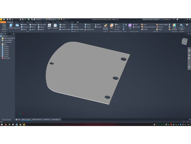This screenshot has height=144, width=191.
Task: Switch to the Mitad 2 der.ipt document tab
Action: pyautogui.click(x=36, y=120)
